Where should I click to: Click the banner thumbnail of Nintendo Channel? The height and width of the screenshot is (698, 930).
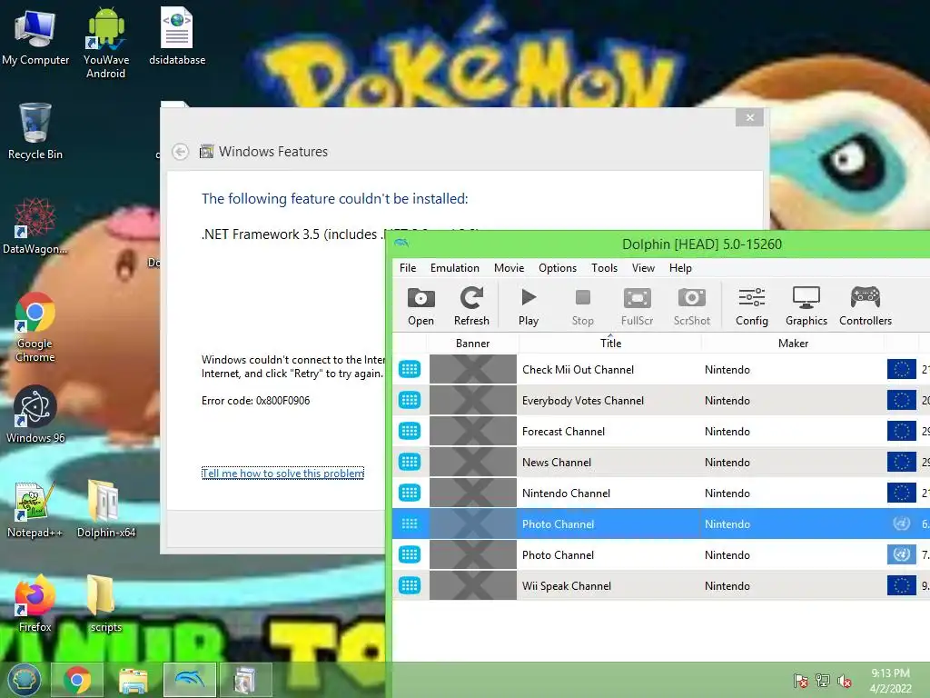click(x=472, y=493)
